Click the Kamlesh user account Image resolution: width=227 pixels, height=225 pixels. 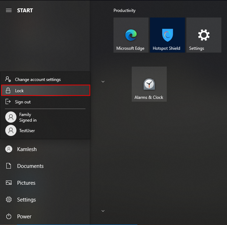point(45,149)
